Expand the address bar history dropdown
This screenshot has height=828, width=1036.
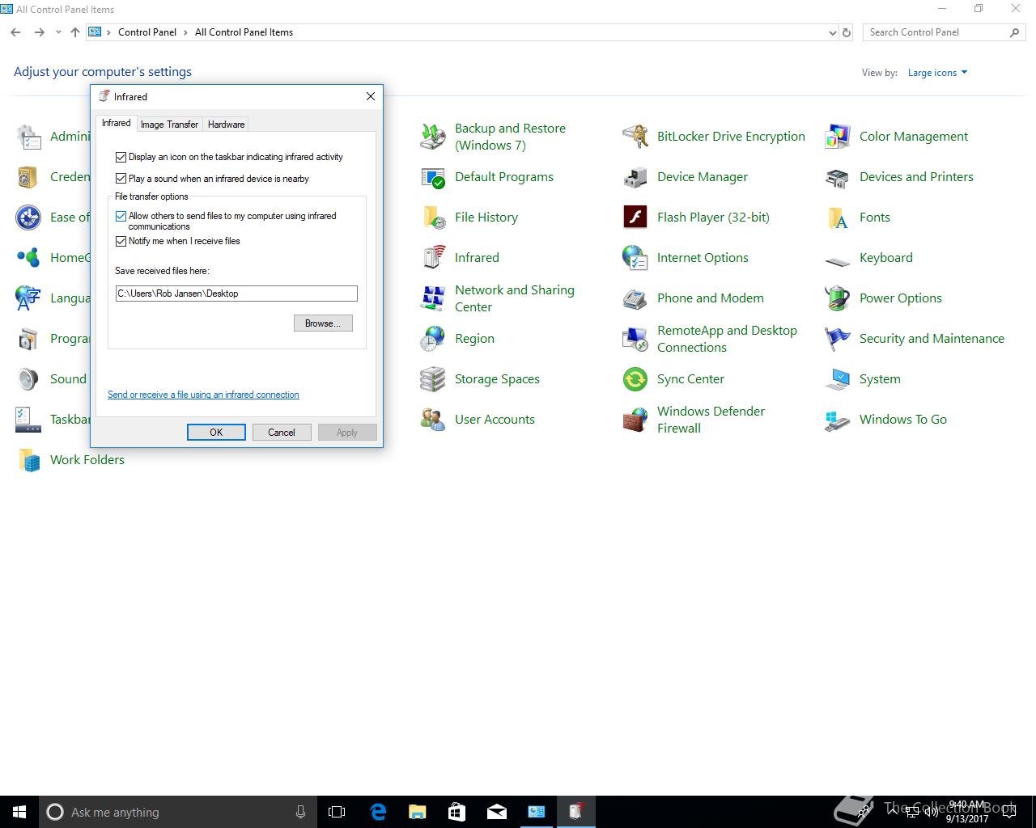click(833, 33)
